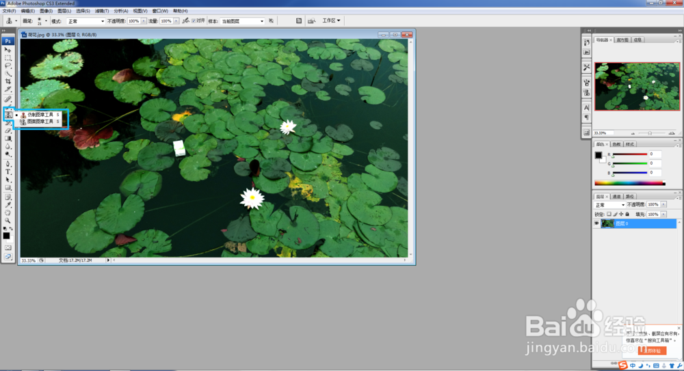Select the Blur tool

tap(8, 146)
